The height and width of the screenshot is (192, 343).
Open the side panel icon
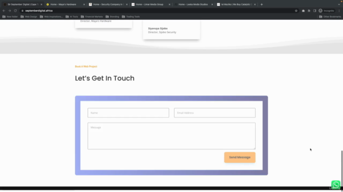pos(315,11)
